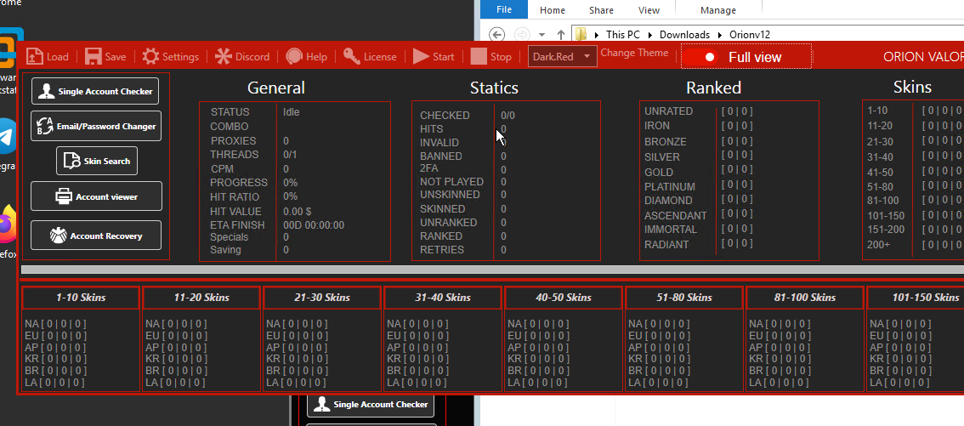Click the HIT VALUE 0.00 $ text
The image size is (964, 426).
pos(297,211)
